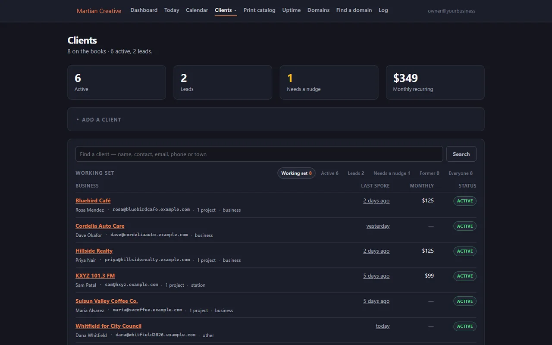Go to the Uptime page
This screenshot has width=552, height=345.
coord(292,10)
